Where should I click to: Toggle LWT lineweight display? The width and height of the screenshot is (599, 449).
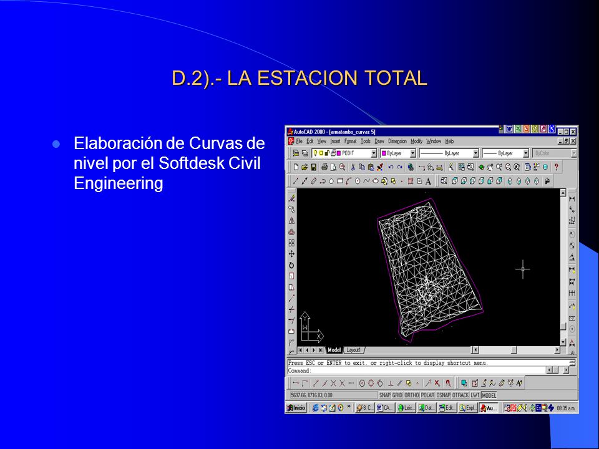click(x=475, y=395)
